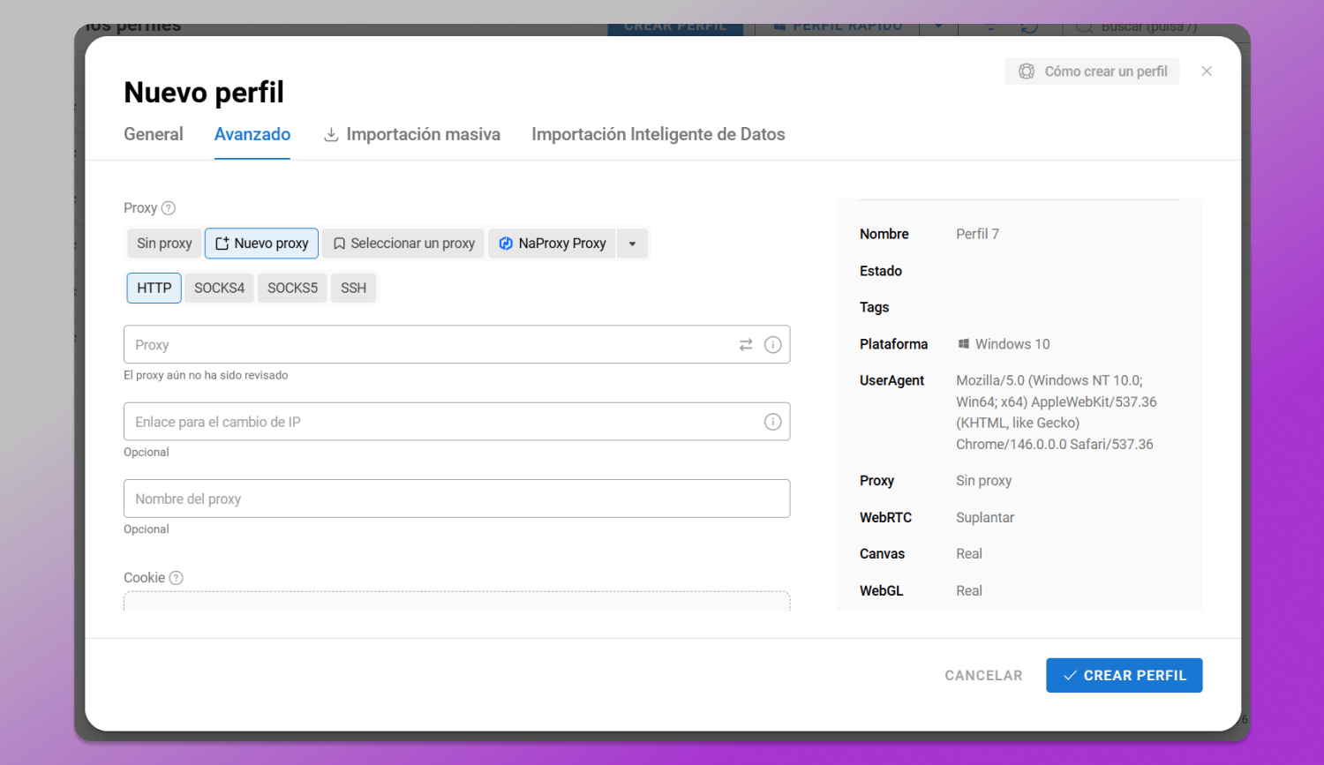The height and width of the screenshot is (765, 1324).
Task: Click the 'Nombre del proxy' input field
Action: point(456,499)
